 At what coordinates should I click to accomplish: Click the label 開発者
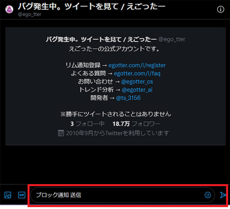99,98
